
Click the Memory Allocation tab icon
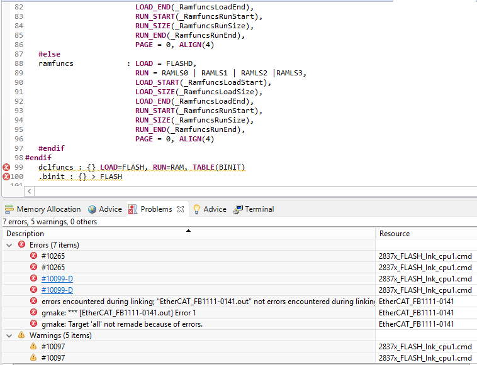click(9, 209)
